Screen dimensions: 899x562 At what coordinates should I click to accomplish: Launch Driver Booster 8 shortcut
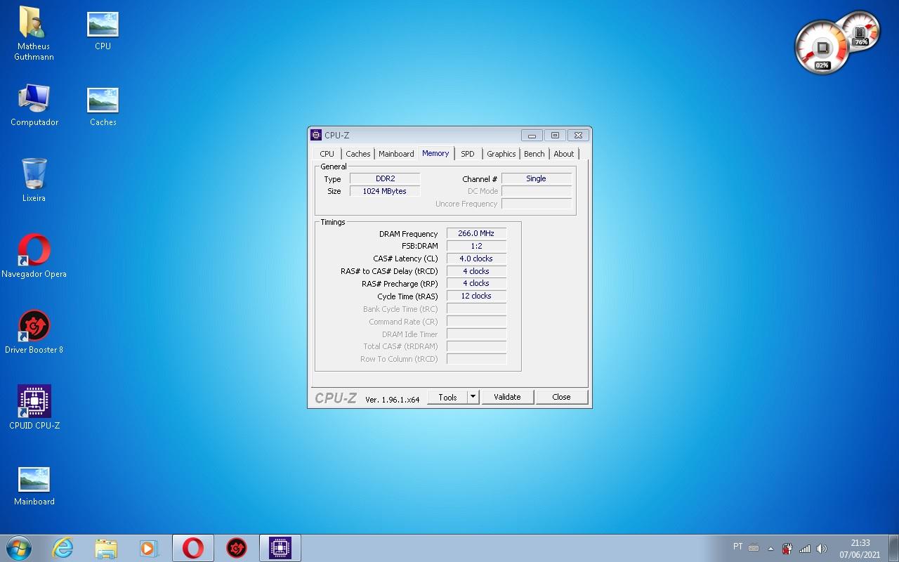(34, 332)
